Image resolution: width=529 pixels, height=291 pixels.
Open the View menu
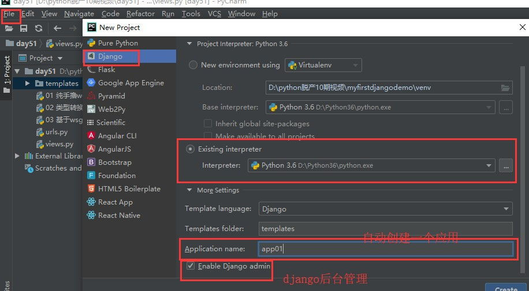point(49,14)
